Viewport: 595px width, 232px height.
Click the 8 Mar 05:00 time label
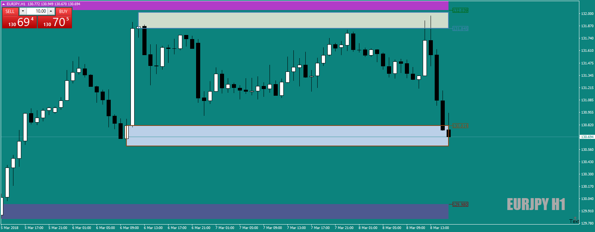pyautogui.click(x=392, y=228)
